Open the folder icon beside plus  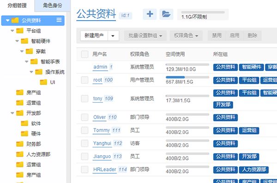[x=166, y=14]
